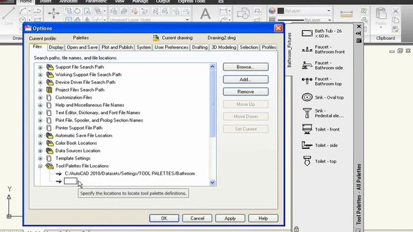Click the Bathroom_Fixtures palette tab

pos(289,50)
